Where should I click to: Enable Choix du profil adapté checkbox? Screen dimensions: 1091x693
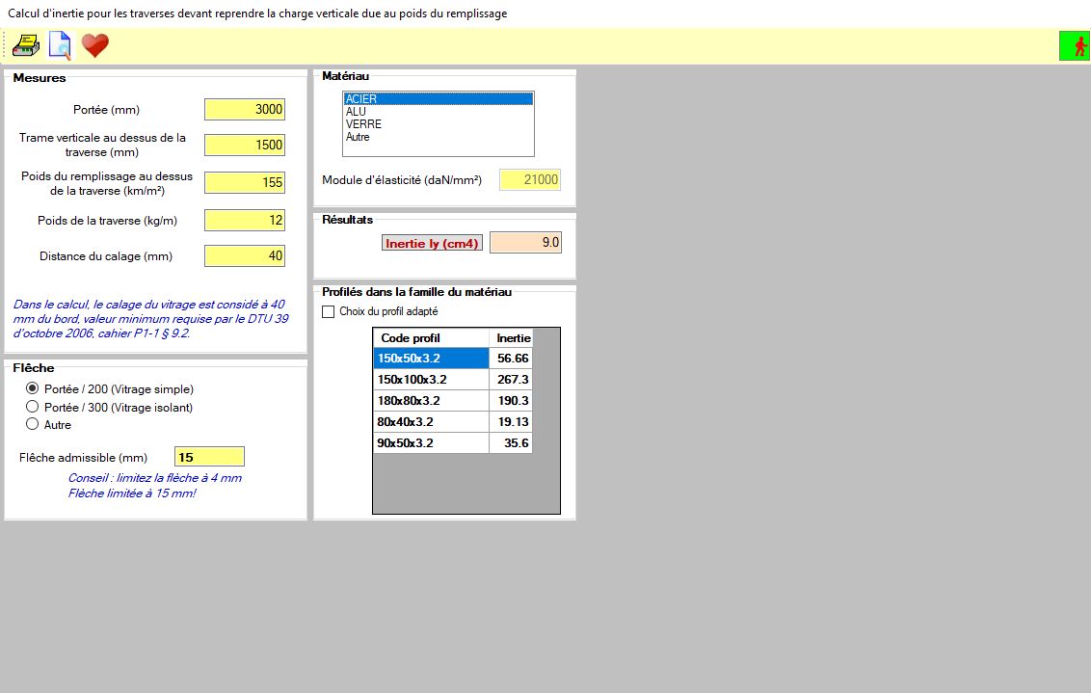pyautogui.click(x=329, y=311)
